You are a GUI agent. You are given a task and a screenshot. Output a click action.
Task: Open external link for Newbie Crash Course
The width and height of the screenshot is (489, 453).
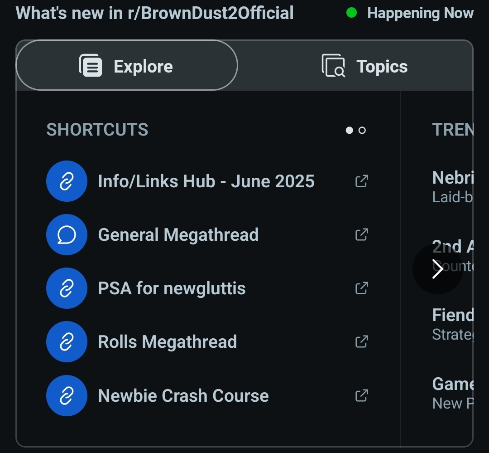pos(362,395)
